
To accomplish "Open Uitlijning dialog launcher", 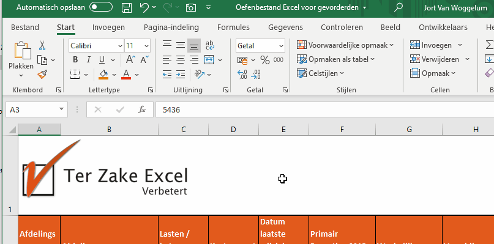I will 226,90.
